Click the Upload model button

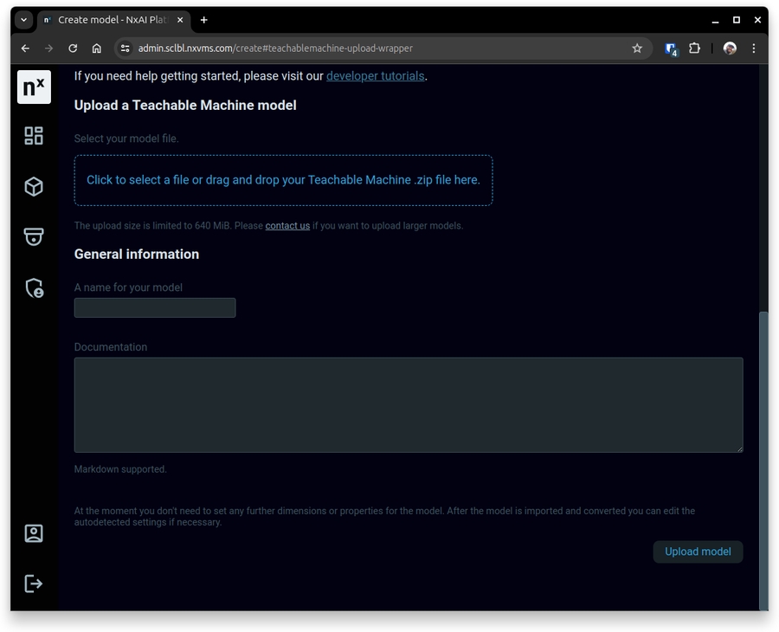698,551
